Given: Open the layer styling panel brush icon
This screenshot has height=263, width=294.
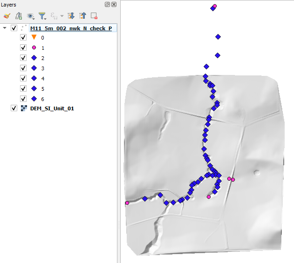Looking at the screenshot, I should (7, 16).
